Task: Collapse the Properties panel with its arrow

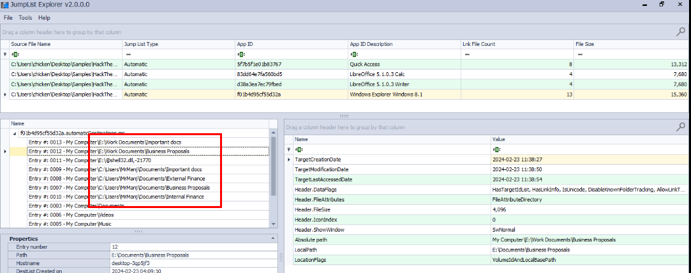Action: click(4, 239)
